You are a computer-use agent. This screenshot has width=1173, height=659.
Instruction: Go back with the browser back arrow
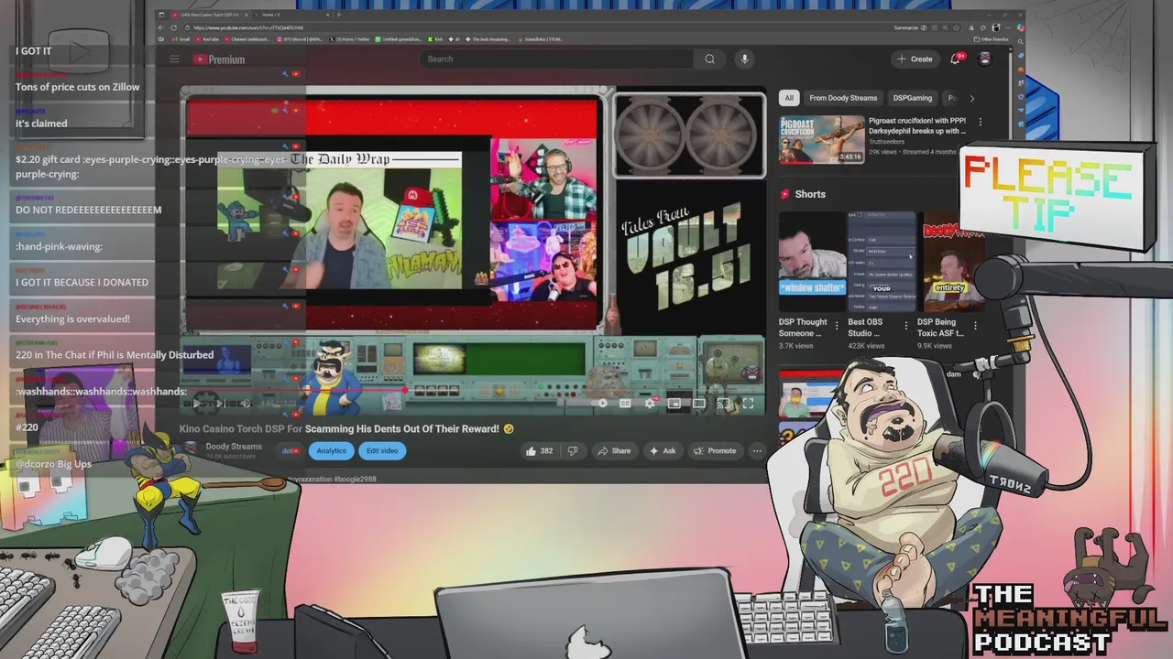pos(162,27)
